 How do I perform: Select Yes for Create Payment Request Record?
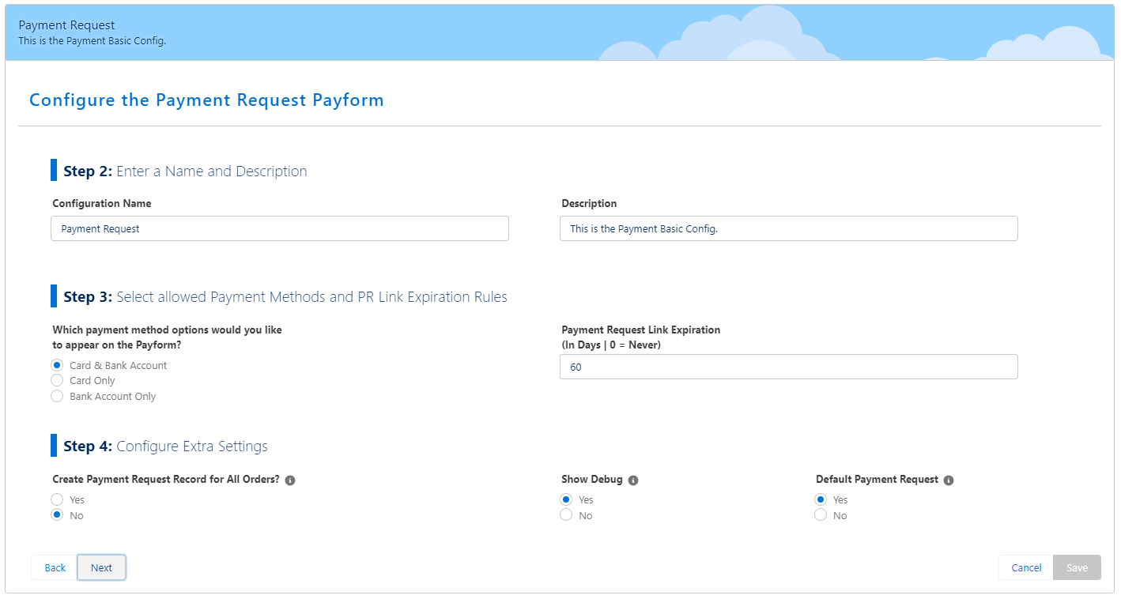pyautogui.click(x=57, y=499)
